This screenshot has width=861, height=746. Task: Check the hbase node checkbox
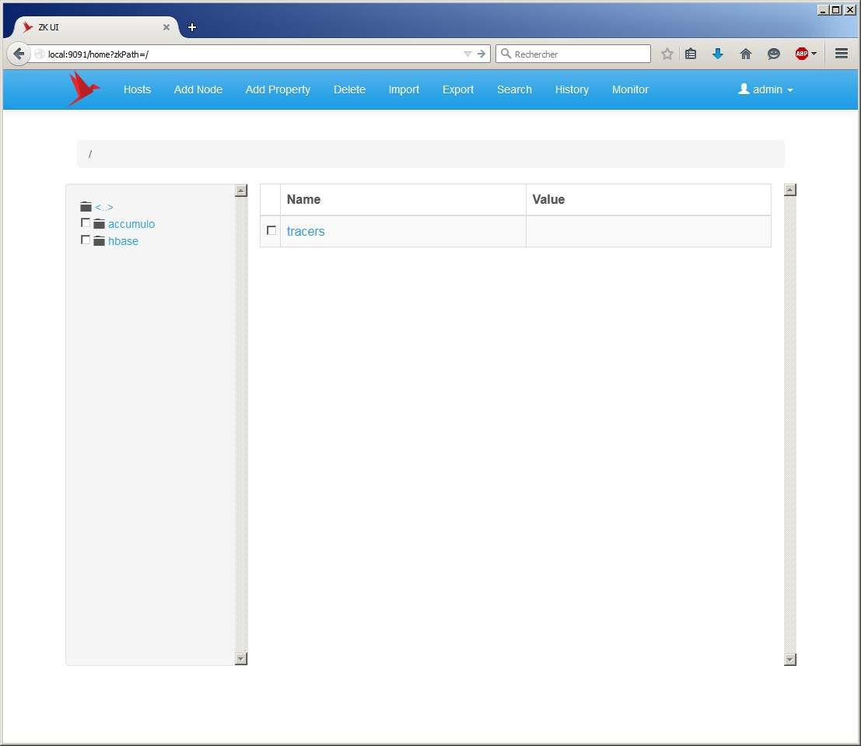click(x=86, y=240)
